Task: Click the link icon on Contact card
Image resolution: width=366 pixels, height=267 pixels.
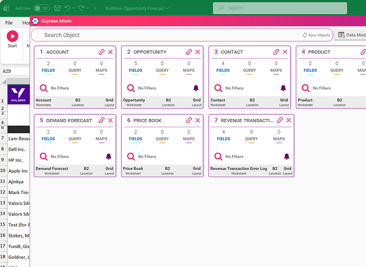Action: (x=276, y=52)
